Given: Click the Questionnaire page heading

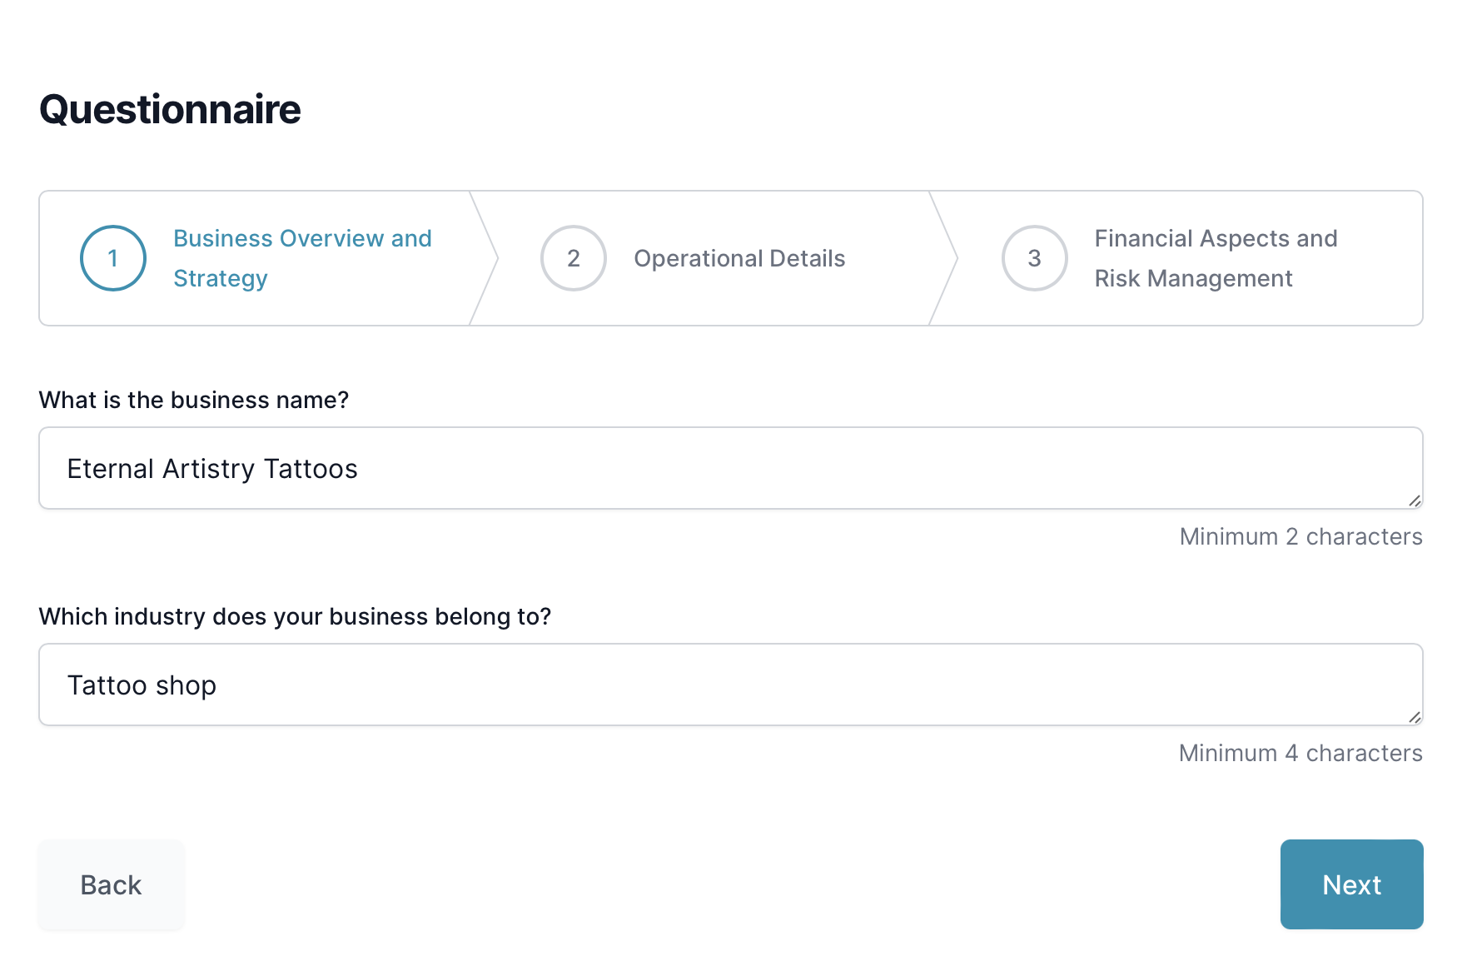Looking at the screenshot, I should (x=170, y=109).
